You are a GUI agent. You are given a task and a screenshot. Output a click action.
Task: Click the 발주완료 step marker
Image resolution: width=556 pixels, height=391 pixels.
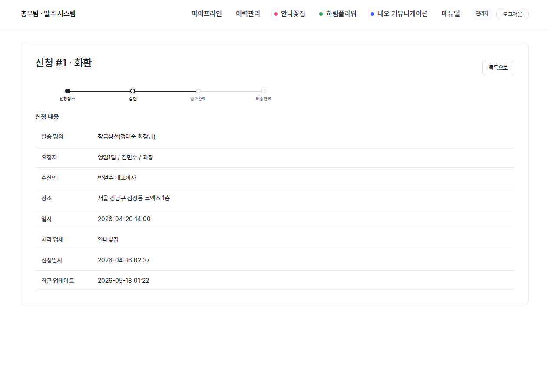click(198, 91)
